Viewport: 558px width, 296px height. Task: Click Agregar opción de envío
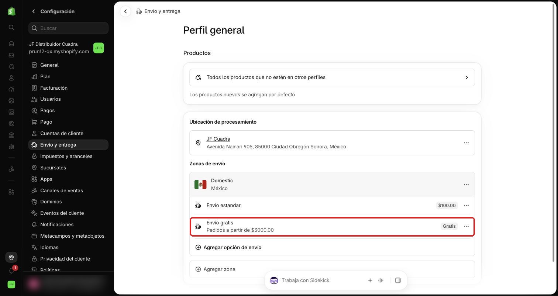[x=228, y=248]
